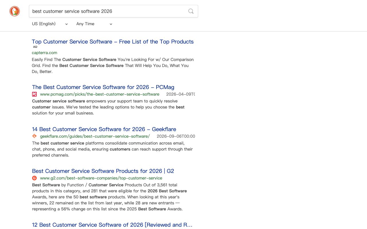The width and height of the screenshot is (367, 229).
Task: Click the PCMag favicon icon
Action: 34,94
